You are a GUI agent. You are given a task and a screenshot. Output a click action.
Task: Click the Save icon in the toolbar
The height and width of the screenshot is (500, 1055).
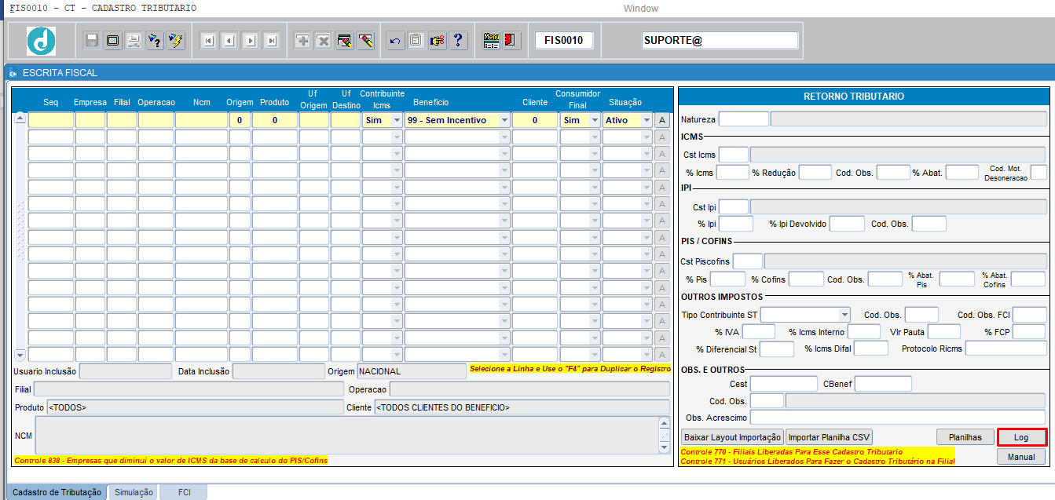click(93, 41)
